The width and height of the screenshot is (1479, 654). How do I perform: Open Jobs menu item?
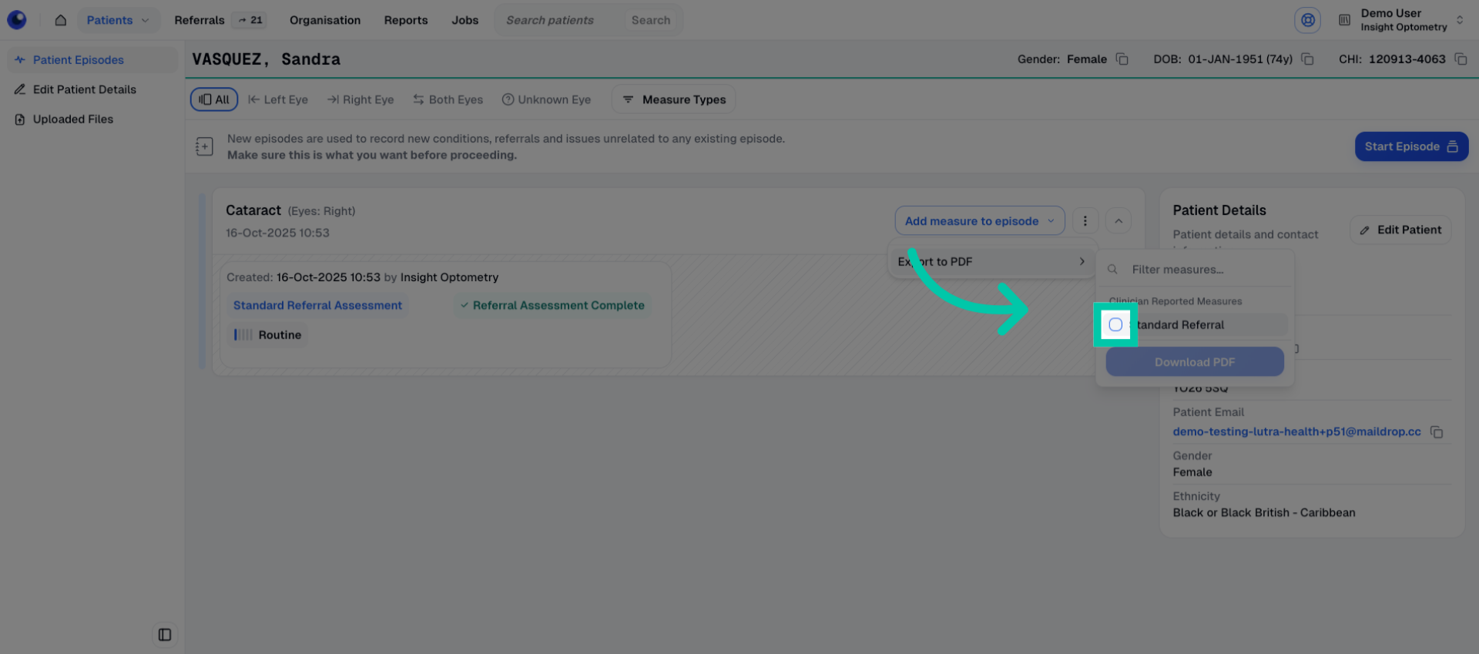465,20
